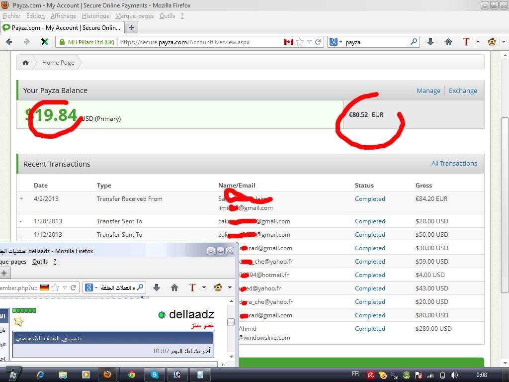The width and height of the screenshot is (509, 382).
Task: Open Affichage menu in Payza window
Action: tap(63, 16)
